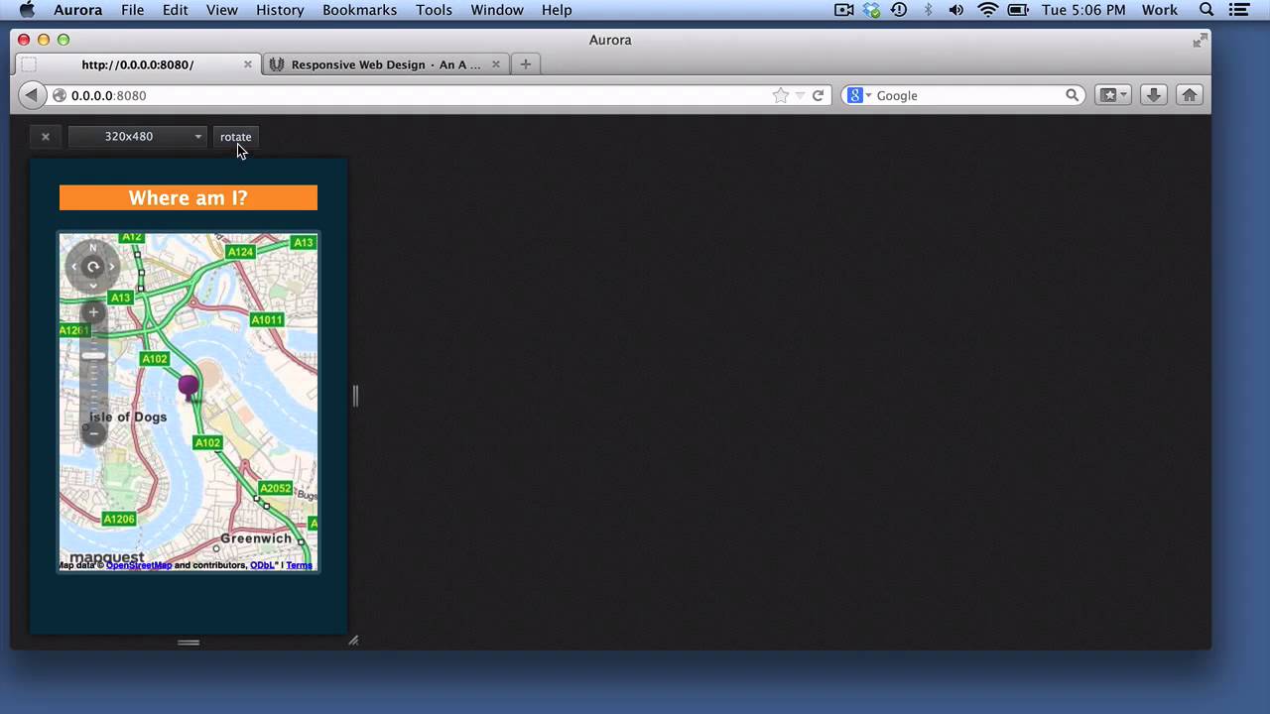Open the Work user menu

[x=1159, y=10]
